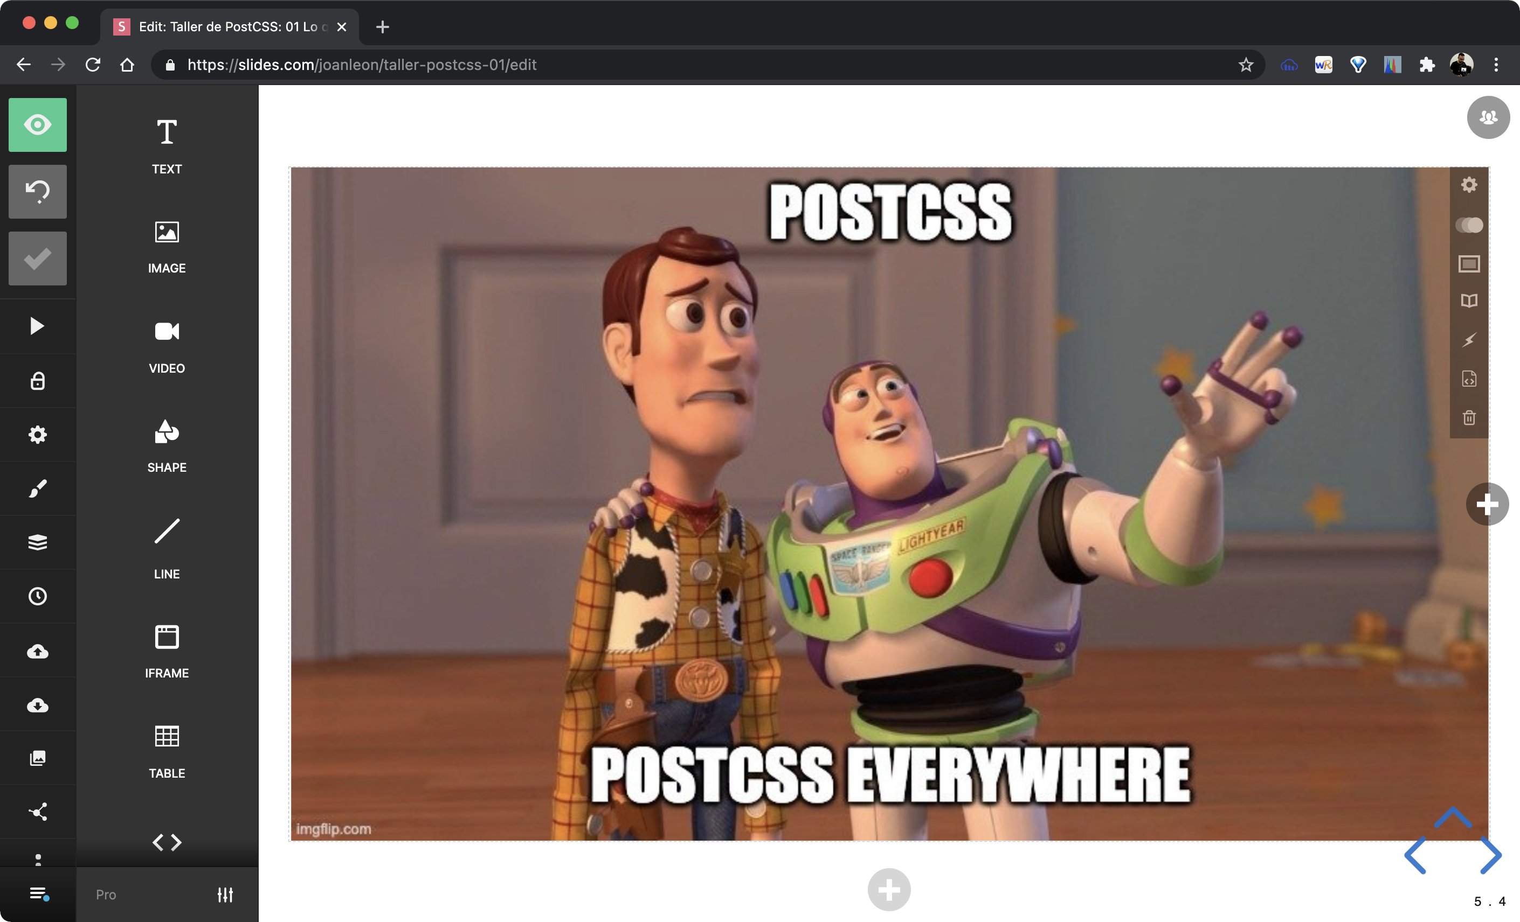Open the share icon in sidebar
Screen dimensions: 1520x922
38,812
